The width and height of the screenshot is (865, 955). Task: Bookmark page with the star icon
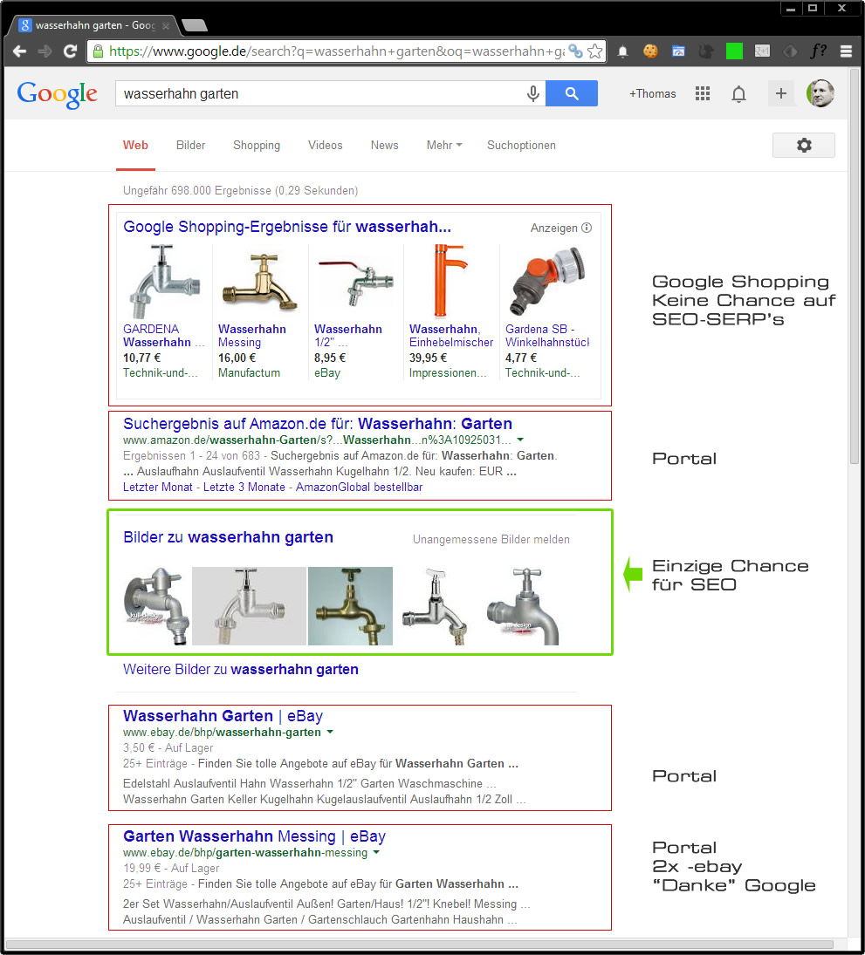[595, 51]
